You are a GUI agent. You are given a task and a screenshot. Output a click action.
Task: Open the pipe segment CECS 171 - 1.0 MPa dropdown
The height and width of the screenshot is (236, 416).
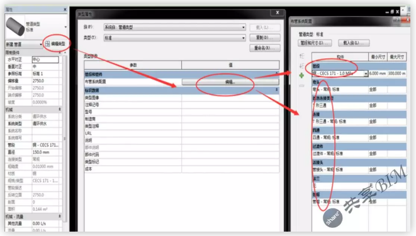[x=366, y=73]
